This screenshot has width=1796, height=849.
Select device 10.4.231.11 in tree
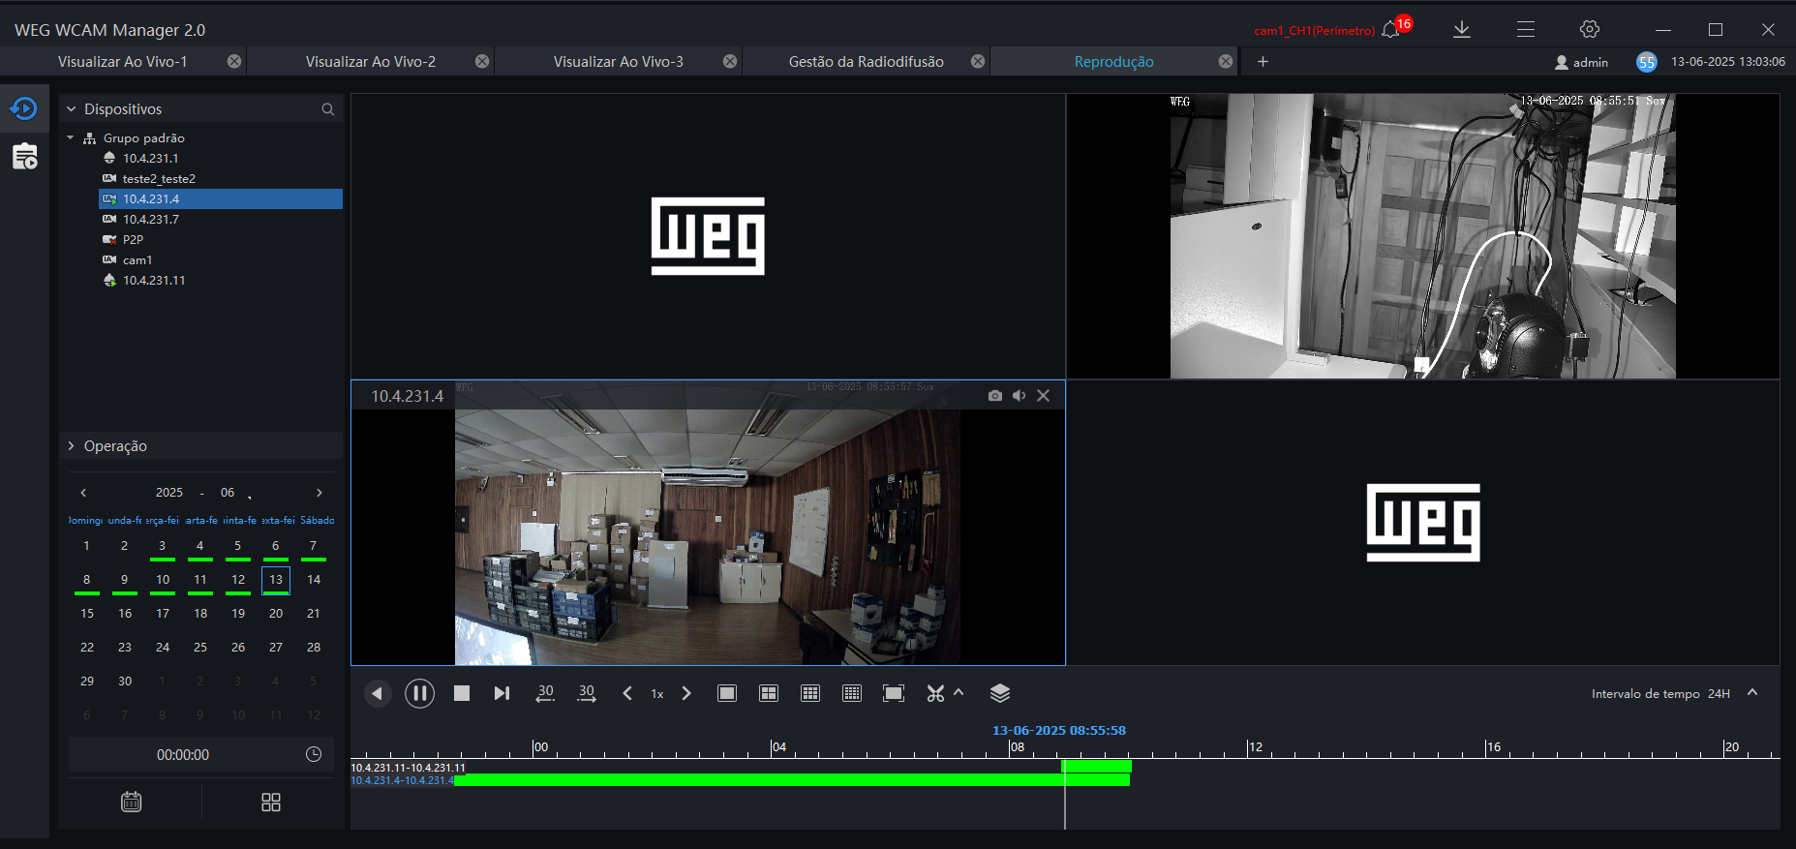tap(154, 280)
